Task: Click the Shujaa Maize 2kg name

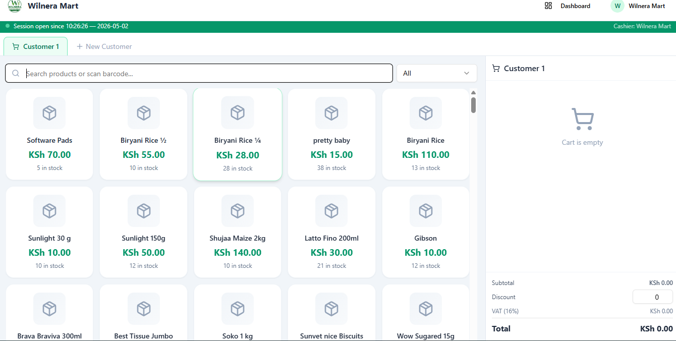Action: click(238, 238)
